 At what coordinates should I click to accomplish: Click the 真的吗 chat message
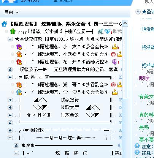coord(146,115)
